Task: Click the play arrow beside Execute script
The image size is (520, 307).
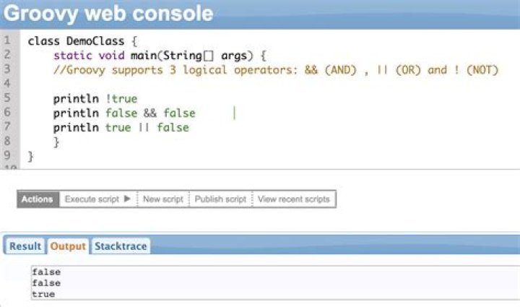Action: 127,199
